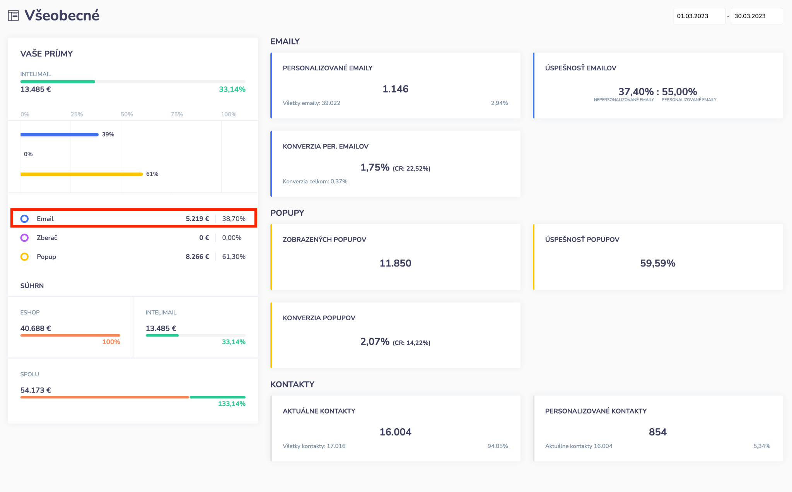Toggle the purple Zberač legend circle
The width and height of the screenshot is (792, 492).
coord(24,238)
